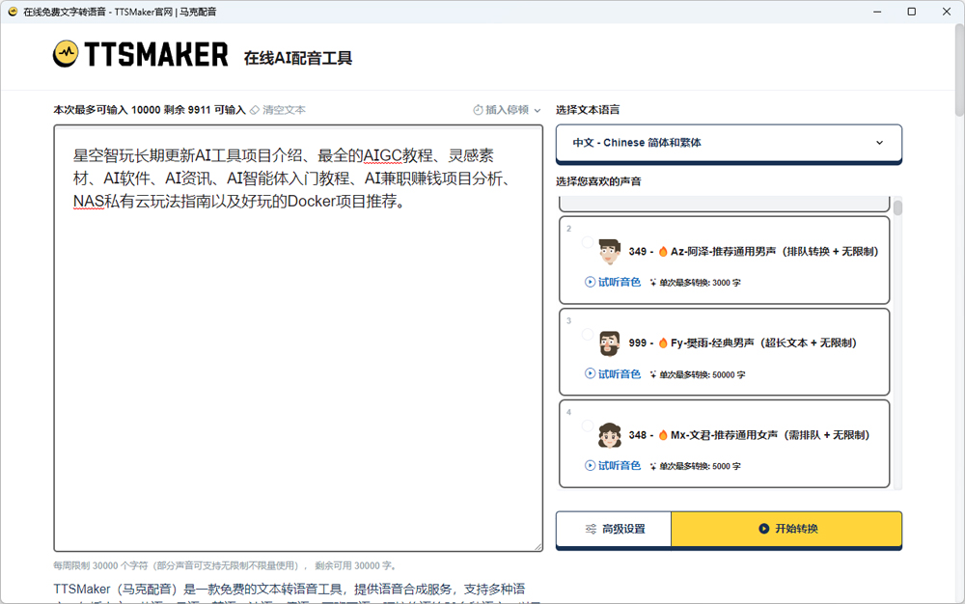Play preview icon for voice 999

click(x=590, y=373)
